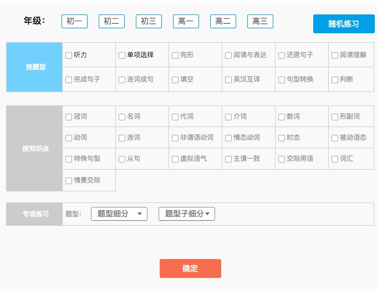Select the 虚拟语气 checkbox
Screen dimensions: 377x289
(175, 159)
